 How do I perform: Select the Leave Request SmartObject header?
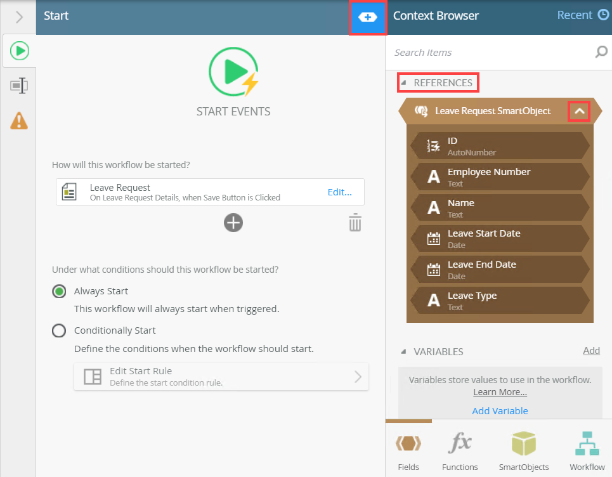[x=500, y=111]
